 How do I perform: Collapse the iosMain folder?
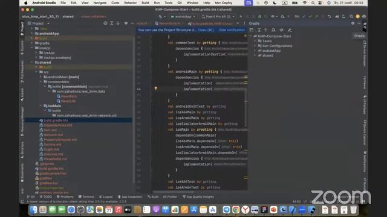point(41,106)
